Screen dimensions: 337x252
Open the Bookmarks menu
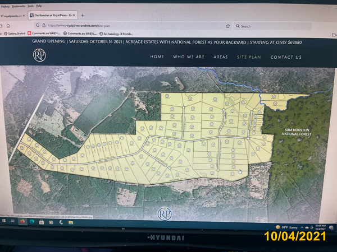coord(20,6)
